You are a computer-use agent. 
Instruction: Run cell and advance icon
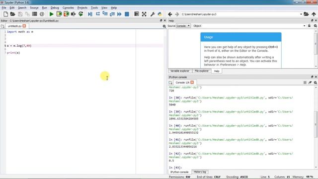point(66,14)
